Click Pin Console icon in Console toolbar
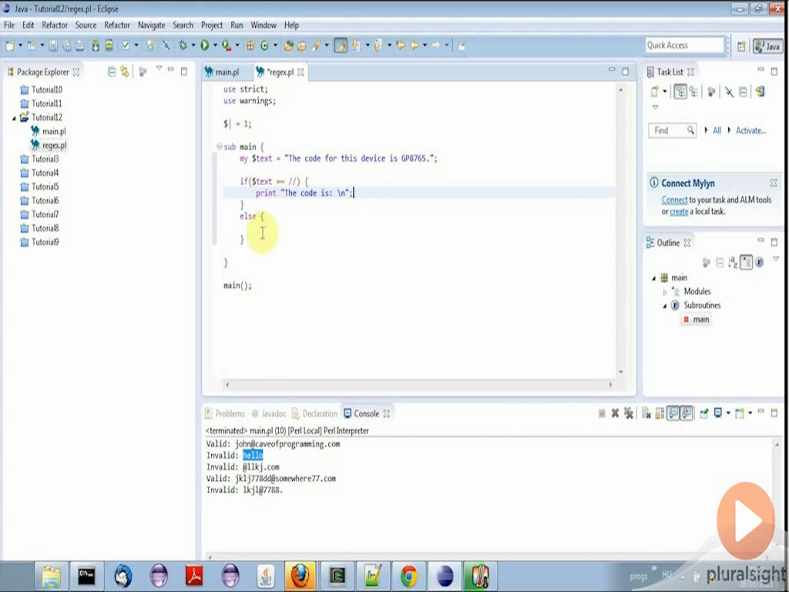The width and height of the screenshot is (789, 592). 704,413
